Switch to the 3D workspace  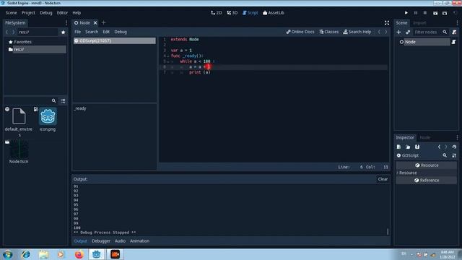click(232, 13)
